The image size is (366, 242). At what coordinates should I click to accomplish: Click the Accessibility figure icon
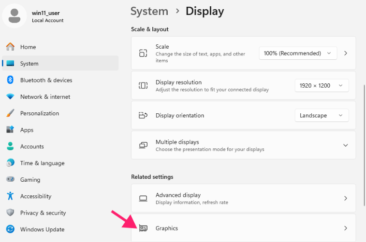pos(10,196)
